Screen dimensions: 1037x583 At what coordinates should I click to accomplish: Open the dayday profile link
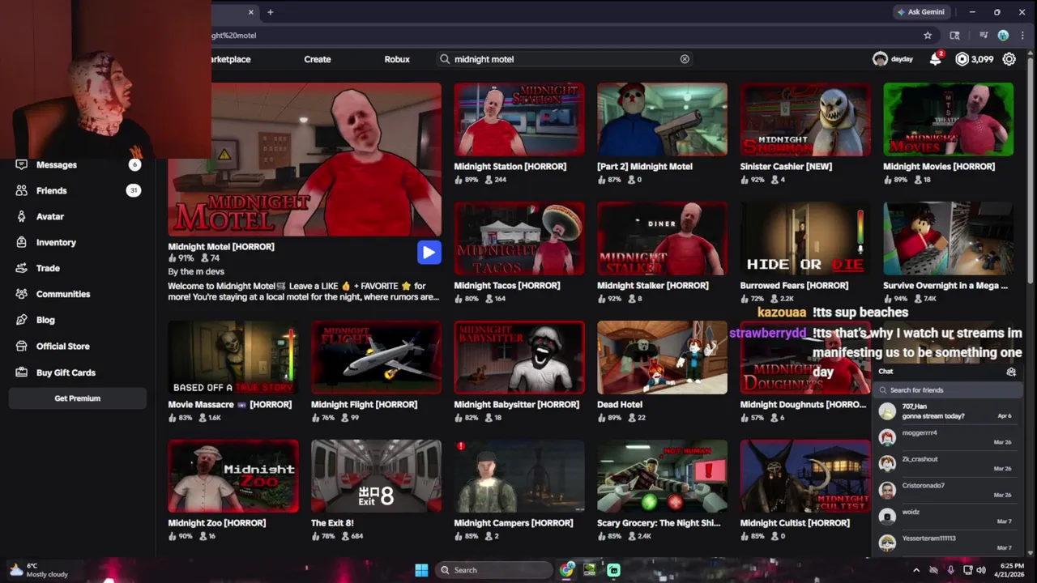[893, 59]
